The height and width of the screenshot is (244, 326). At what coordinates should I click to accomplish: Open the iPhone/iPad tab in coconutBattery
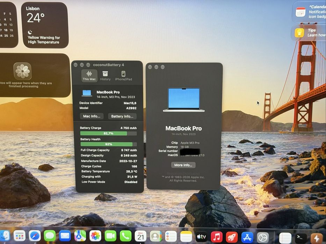123,76
